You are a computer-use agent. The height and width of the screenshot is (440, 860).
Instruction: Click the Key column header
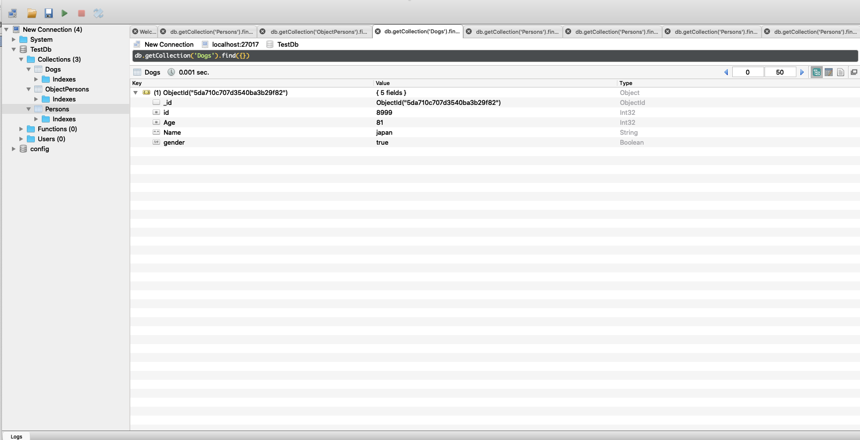[252, 83]
